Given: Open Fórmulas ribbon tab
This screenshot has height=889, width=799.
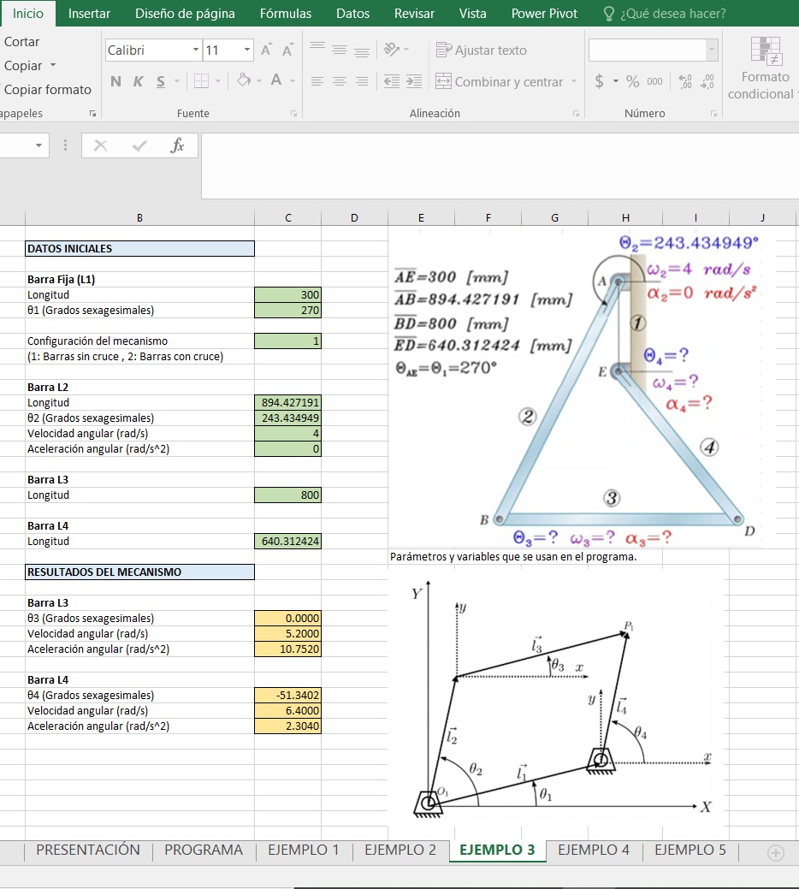Looking at the screenshot, I should (x=286, y=14).
